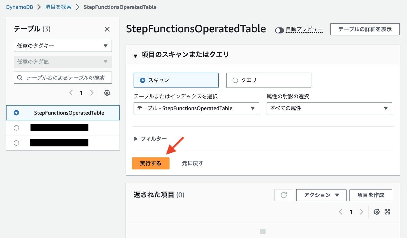Open the アクション menu

point(321,195)
